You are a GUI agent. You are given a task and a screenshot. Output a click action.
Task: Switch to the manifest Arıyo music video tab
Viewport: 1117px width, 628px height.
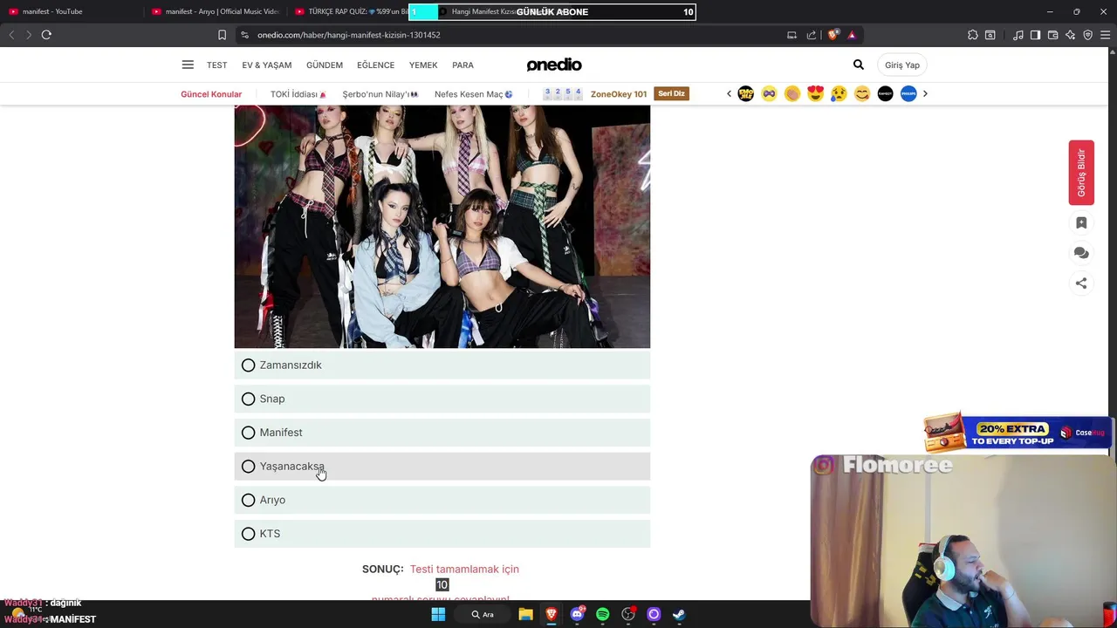215,11
